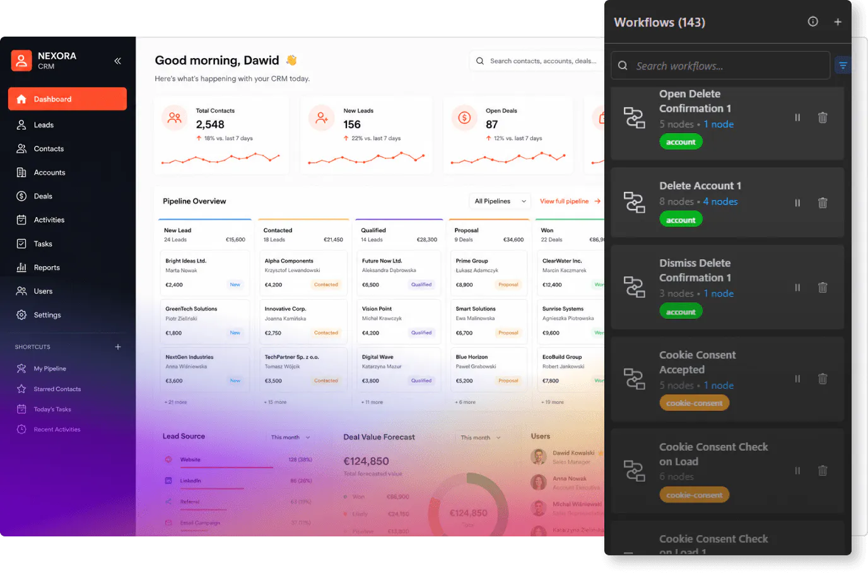The height and width of the screenshot is (573, 868).
Task: Pause Cookie Consent Check on Load workflow
Action: [x=797, y=470]
